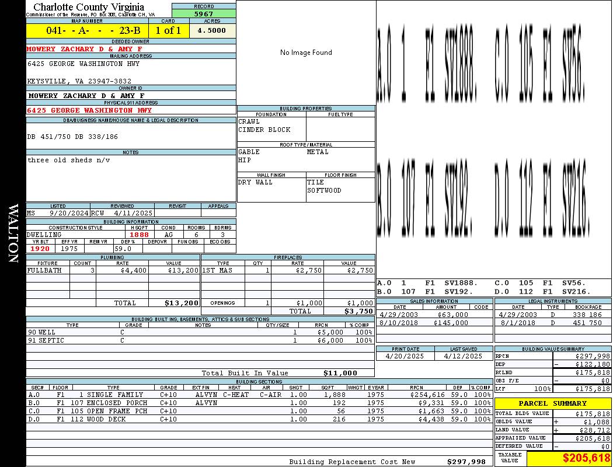Click the PARCEL SUMMARY header
This screenshot has height=467, width=613.
point(553,403)
